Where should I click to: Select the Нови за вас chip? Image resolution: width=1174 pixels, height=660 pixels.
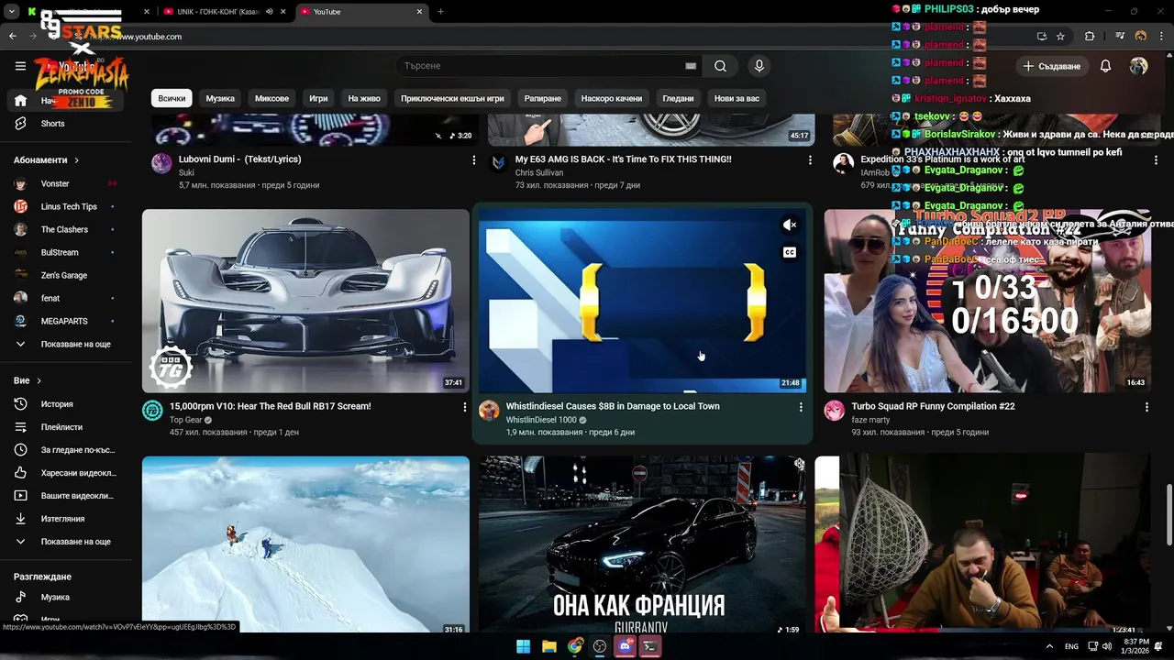point(737,98)
